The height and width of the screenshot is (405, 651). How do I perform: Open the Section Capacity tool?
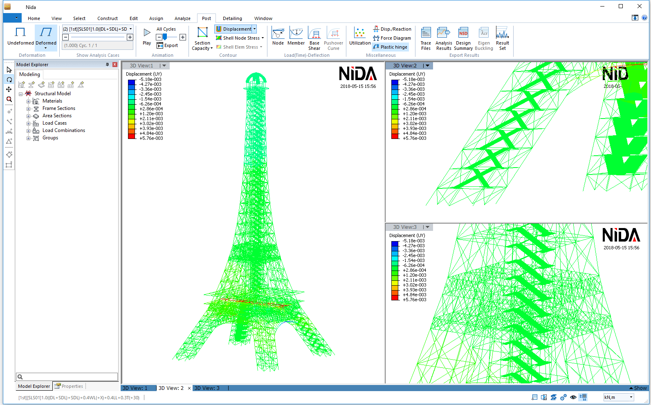[202, 39]
